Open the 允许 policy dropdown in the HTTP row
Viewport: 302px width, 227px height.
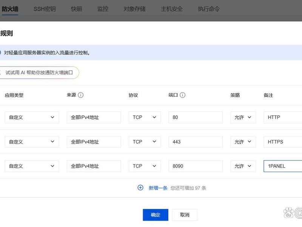pos(243,117)
